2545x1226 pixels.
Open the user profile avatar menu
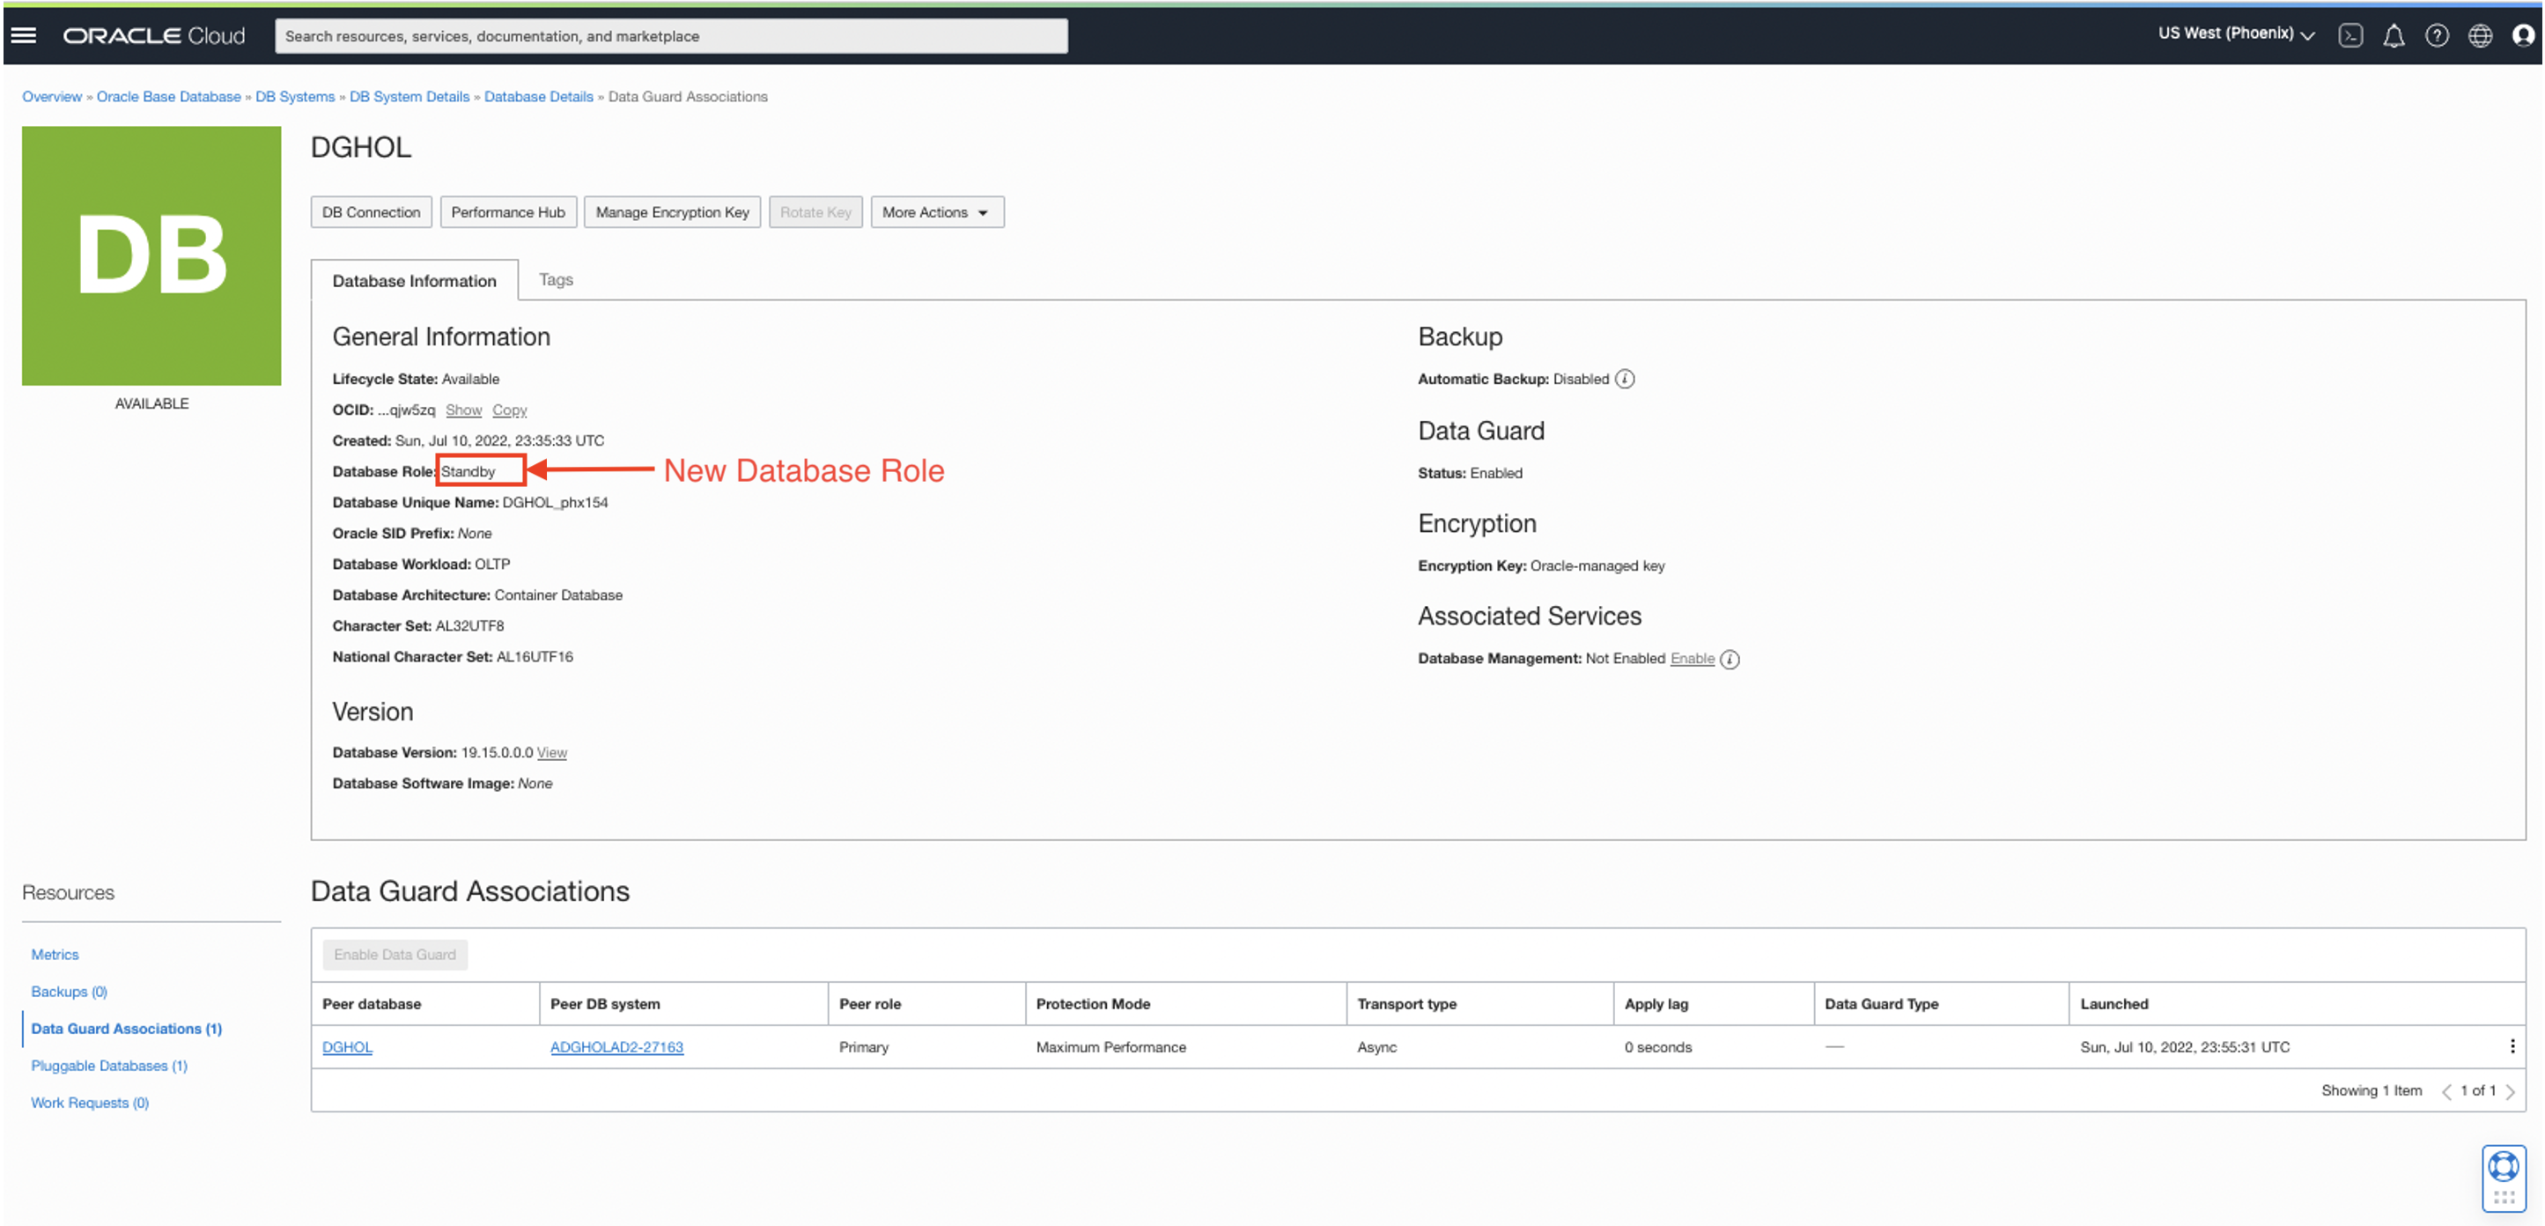click(2522, 35)
